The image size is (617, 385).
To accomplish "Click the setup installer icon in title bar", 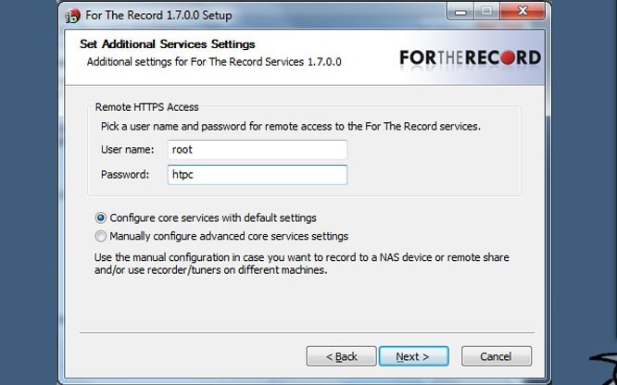I will [74, 15].
